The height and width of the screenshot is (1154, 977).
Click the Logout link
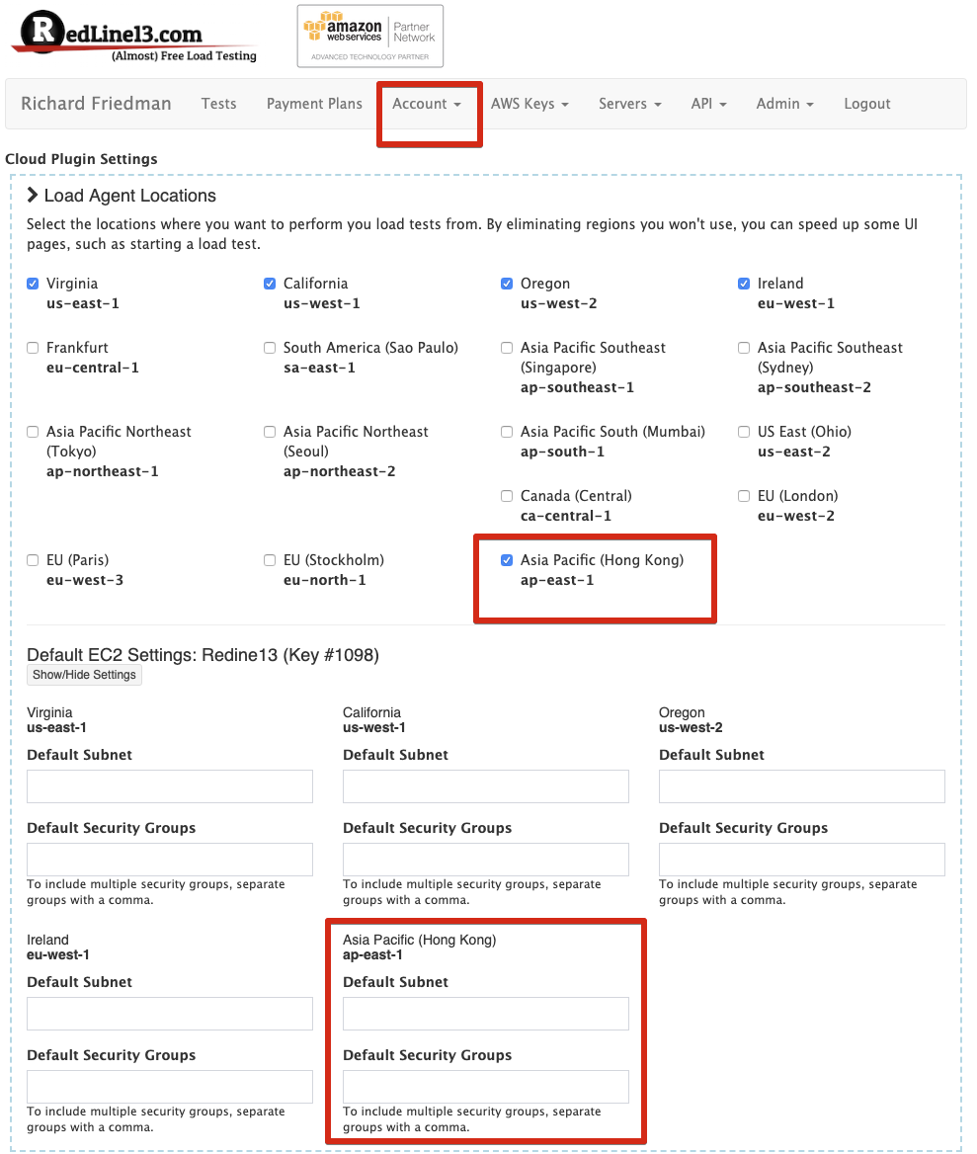click(x=866, y=104)
